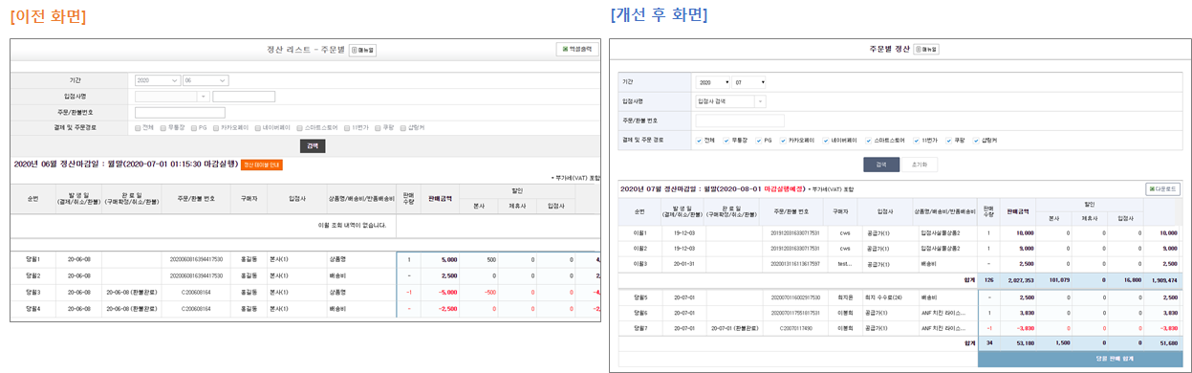
Task: Check 전체 checkbox in 이전 화면
Action: (139, 127)
